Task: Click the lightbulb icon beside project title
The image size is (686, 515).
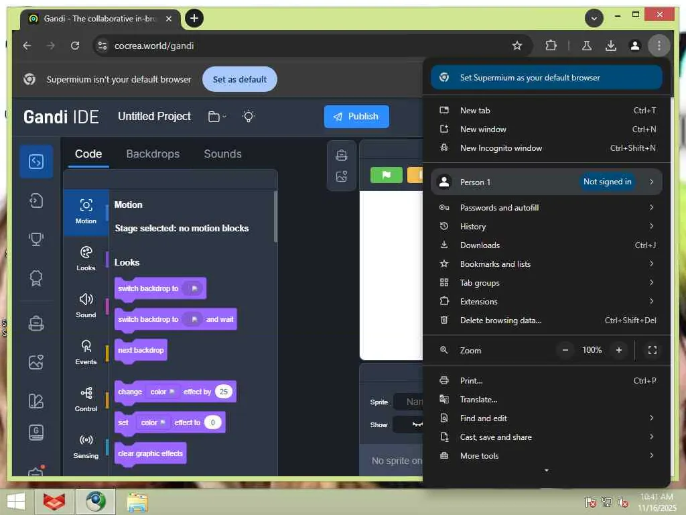Action: 249,117
